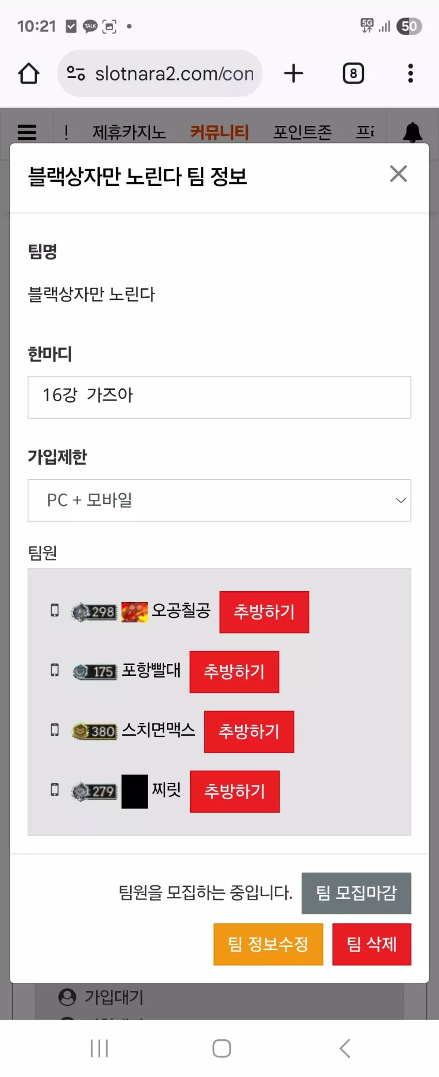Click the red 팀 삭제 button
This screenshot has width=439, height=1077.
pyautogui.click(x=372, y=944)
